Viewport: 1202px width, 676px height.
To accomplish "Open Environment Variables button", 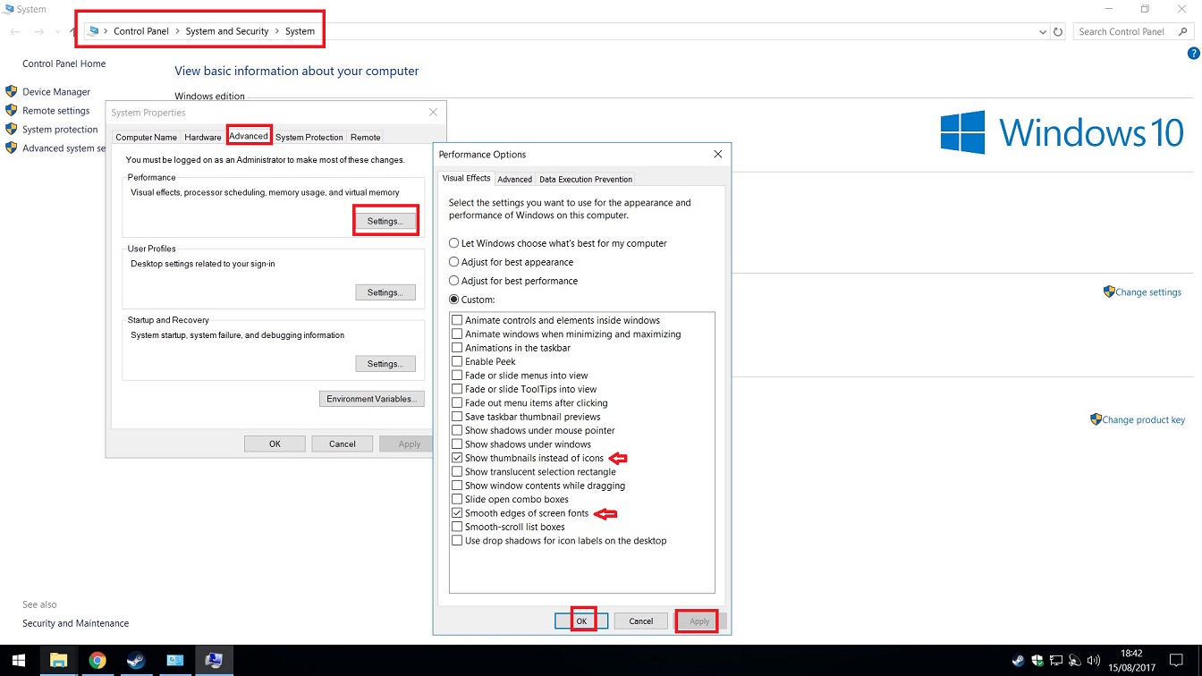I will tap(372, 399).
